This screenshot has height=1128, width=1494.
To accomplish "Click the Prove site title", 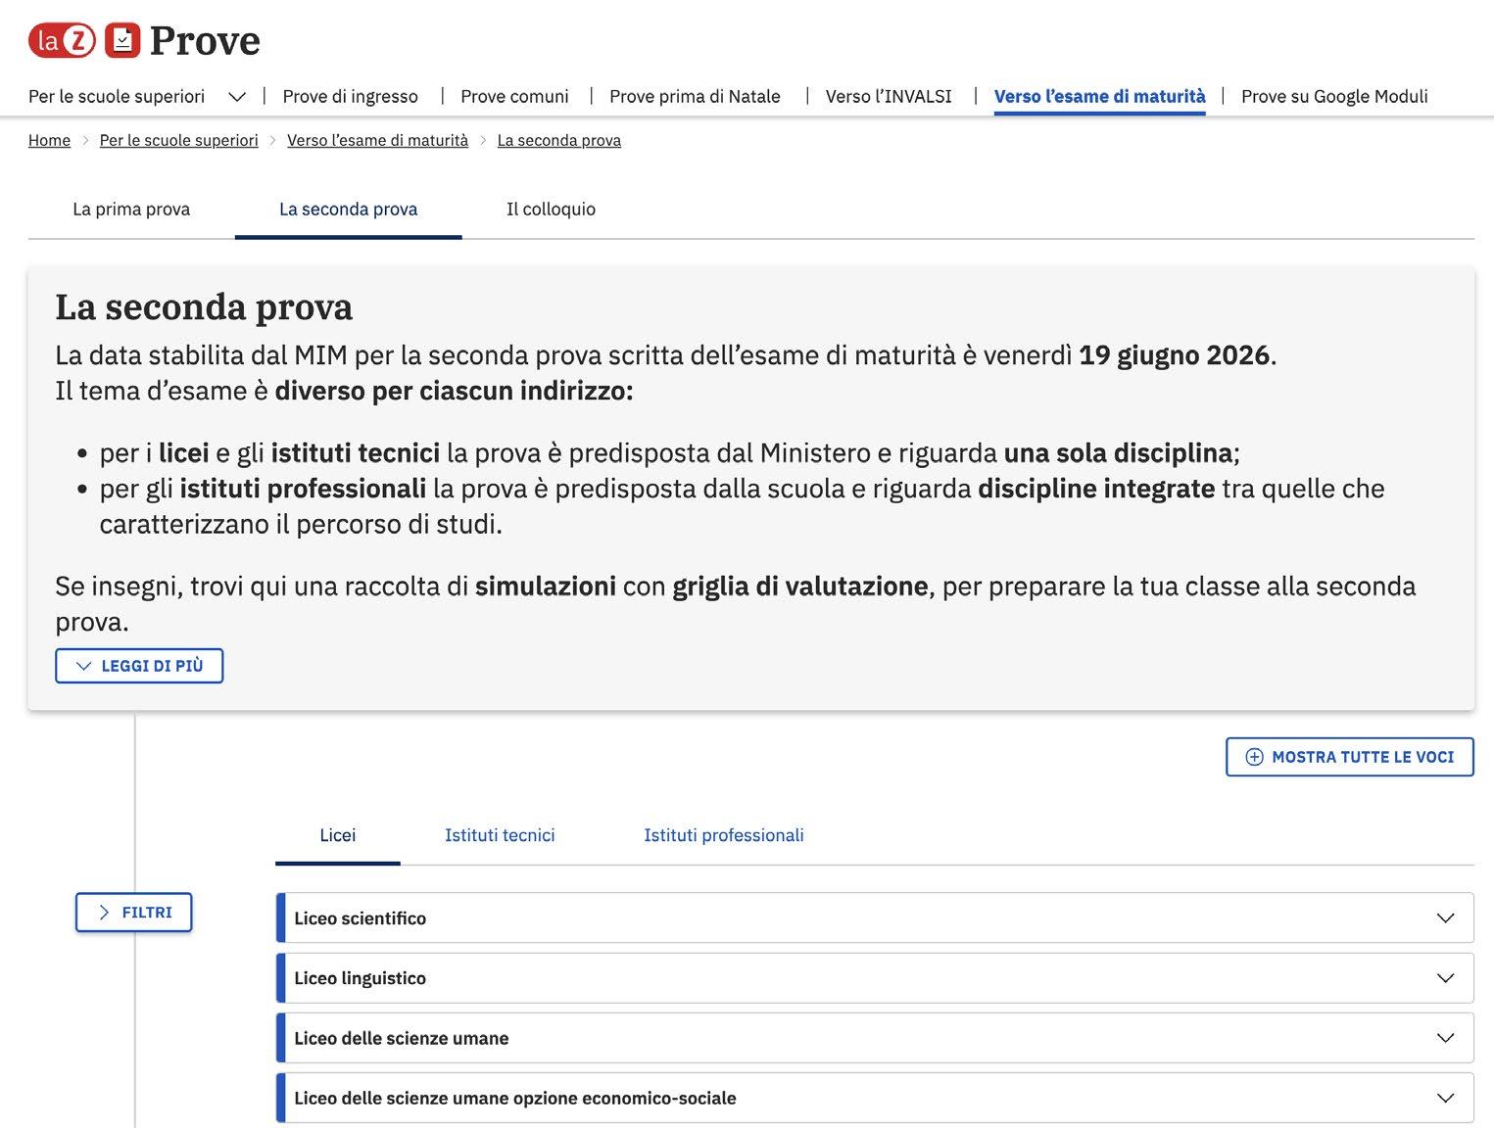I will tap(205, 40).
